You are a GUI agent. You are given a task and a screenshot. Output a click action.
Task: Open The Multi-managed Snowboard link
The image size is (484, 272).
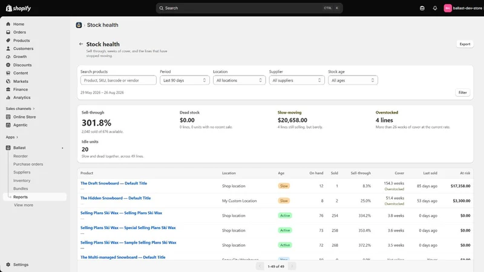(123, 257)
